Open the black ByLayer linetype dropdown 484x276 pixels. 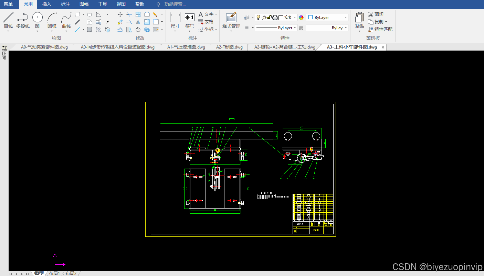coord(276,28)
